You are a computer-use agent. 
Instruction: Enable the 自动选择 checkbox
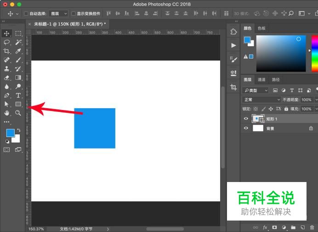[x=26, y=14]
